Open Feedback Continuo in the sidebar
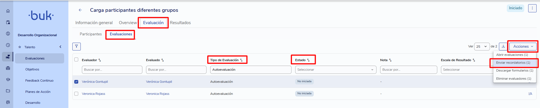 coord(39,81)
